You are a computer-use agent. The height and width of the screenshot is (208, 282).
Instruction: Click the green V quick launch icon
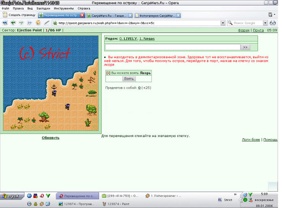click(x=48, y=196)
